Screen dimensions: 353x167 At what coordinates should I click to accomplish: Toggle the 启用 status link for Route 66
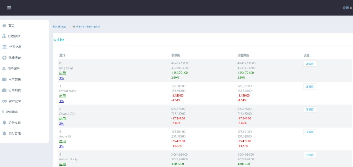pos(62,141)
